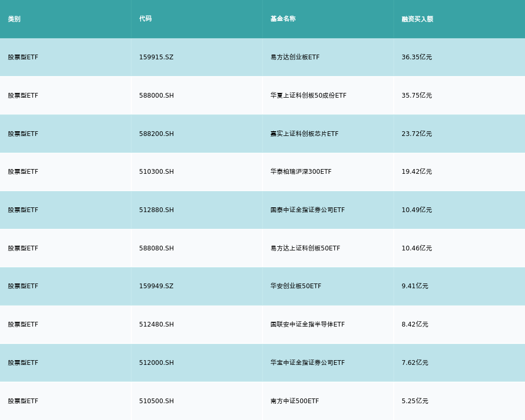Click the 类别 column header
525x420 pixels.
click(x=14, y=19)
